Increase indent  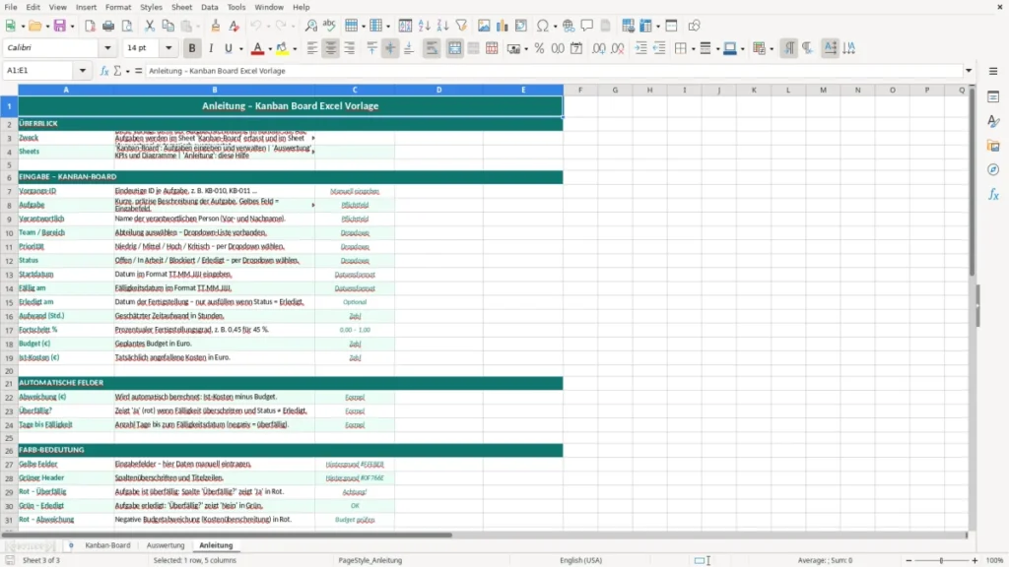click(x=640, y=48)
